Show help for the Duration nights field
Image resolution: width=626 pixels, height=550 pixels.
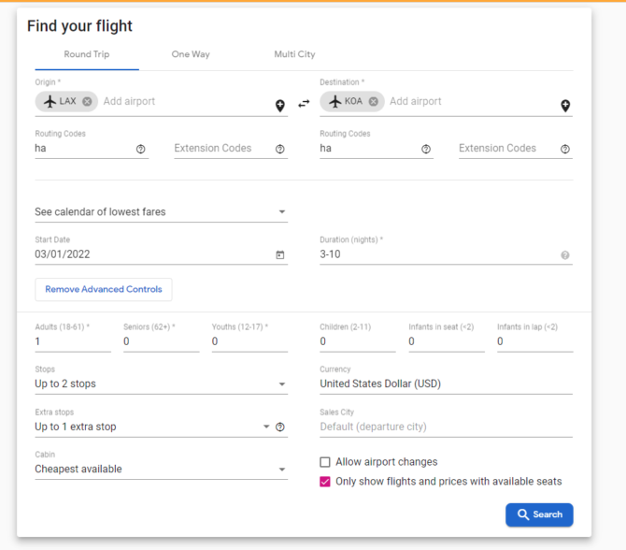565,255
